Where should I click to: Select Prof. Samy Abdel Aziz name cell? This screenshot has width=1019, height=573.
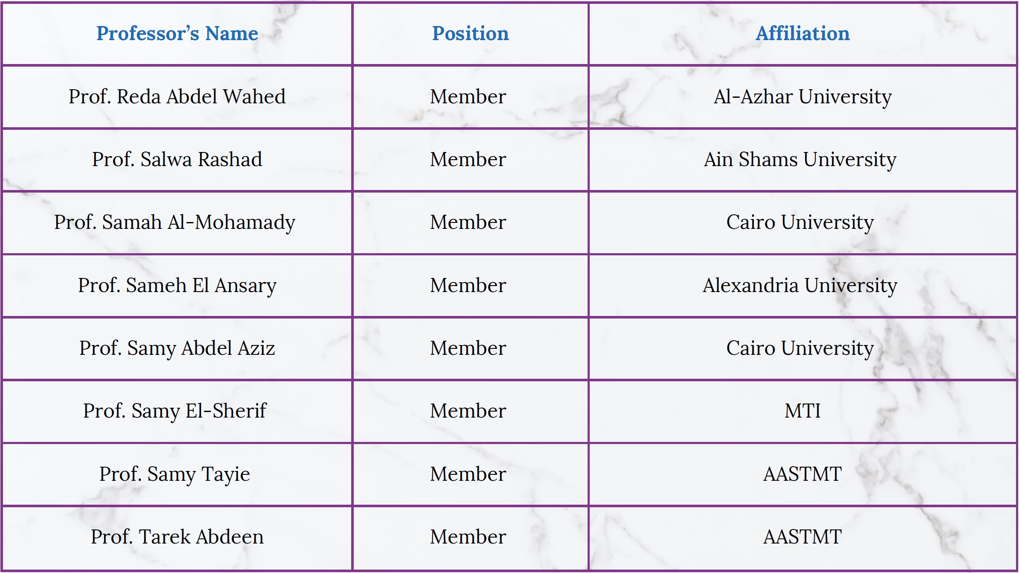pos(177,348)
